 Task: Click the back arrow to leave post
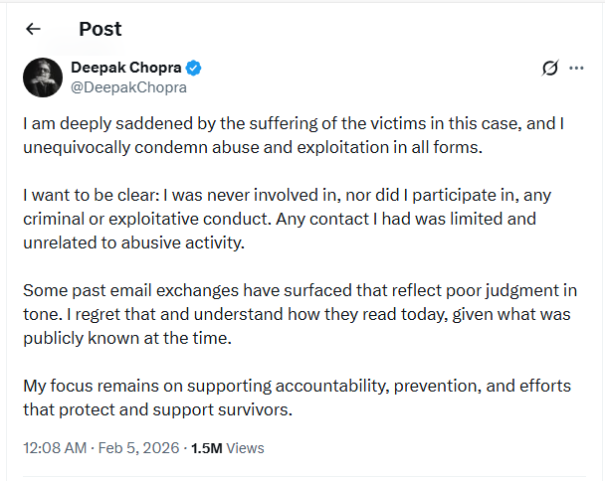[x=33, y=29]
